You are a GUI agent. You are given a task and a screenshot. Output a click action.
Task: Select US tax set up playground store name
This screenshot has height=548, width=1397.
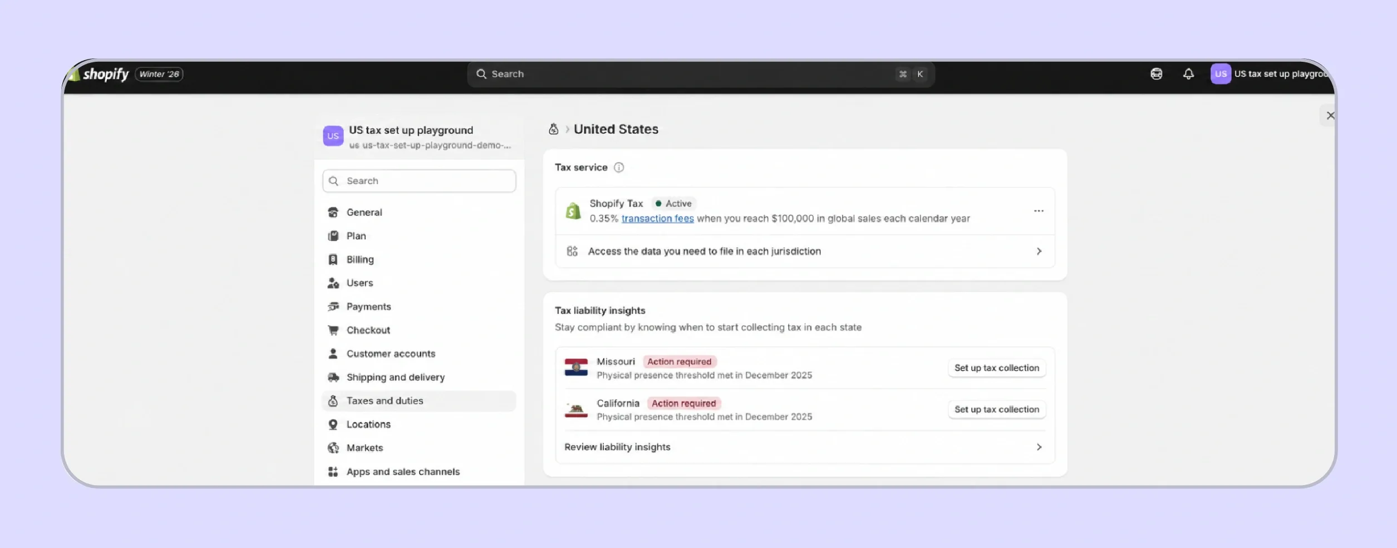[x=411, y=130]
